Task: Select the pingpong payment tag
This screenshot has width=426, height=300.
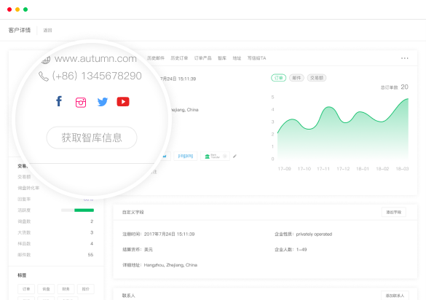Action: [x=186, y=156]
